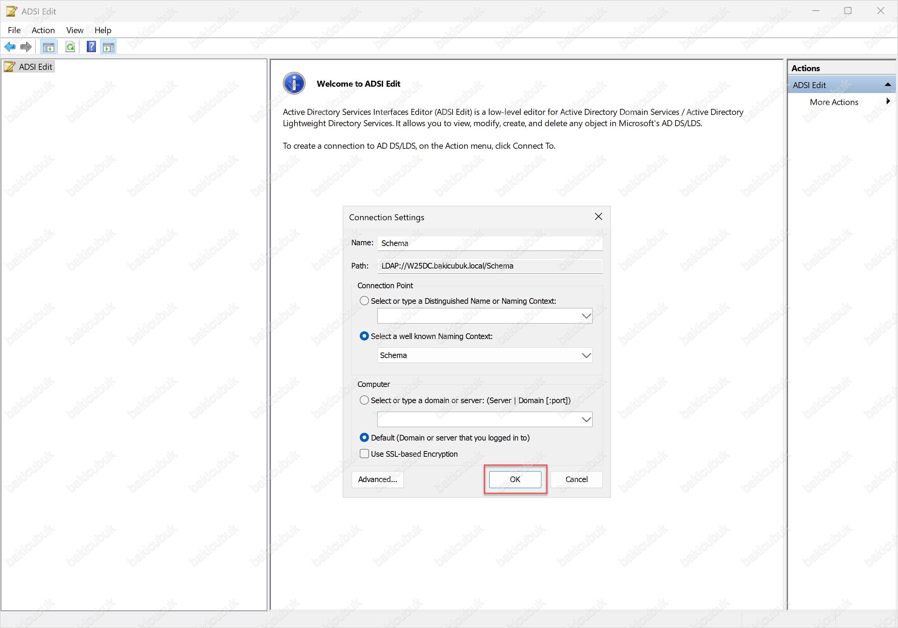The height and width of the screenshot is (628, 898).
Task: Click the 'Computer' group label
Action: click(x=374, y=384)
